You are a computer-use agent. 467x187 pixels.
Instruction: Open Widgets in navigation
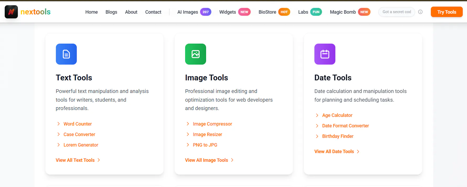[228, 12]
